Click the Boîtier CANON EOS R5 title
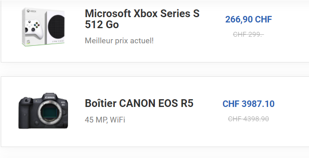The height and width of the screenshot is (158, 309). [139, 103]
